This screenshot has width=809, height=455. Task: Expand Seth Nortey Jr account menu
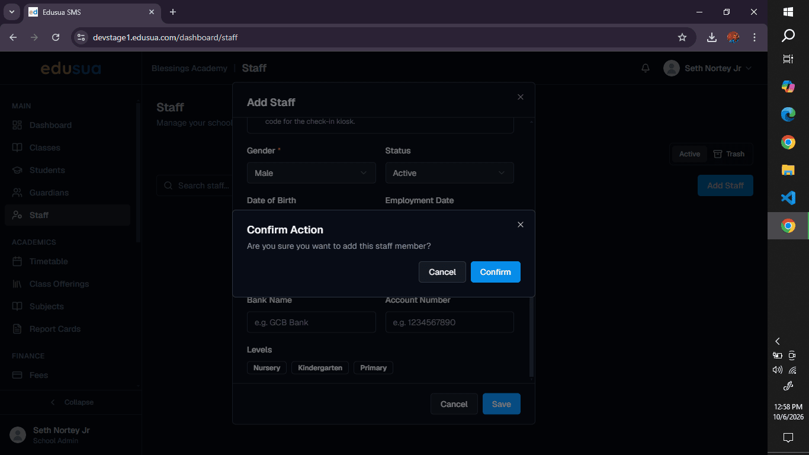[x=708, y=68]
